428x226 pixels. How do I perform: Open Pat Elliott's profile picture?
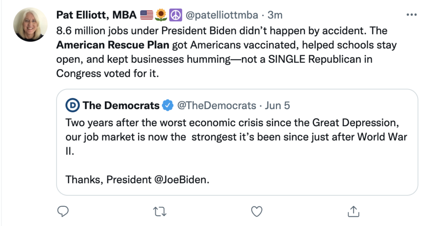(x=30, y=24)
